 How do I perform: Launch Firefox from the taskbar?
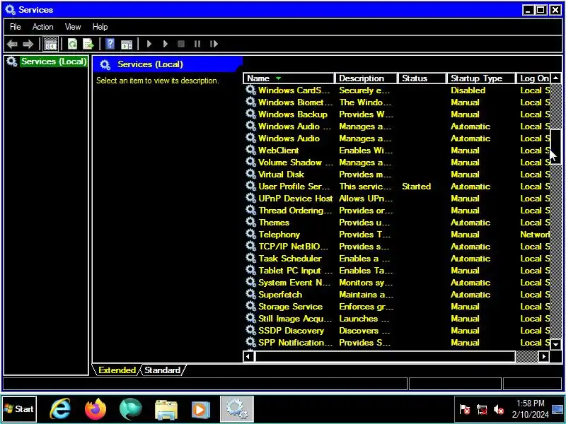[x=96, y=409]
